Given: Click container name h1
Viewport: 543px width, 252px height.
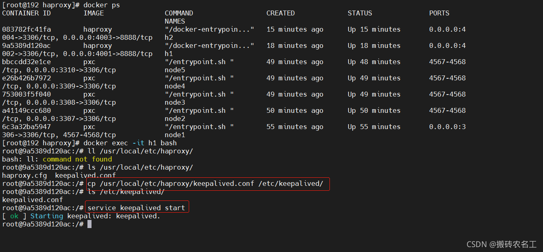Looking at the screenshot, I should point(169,54).
